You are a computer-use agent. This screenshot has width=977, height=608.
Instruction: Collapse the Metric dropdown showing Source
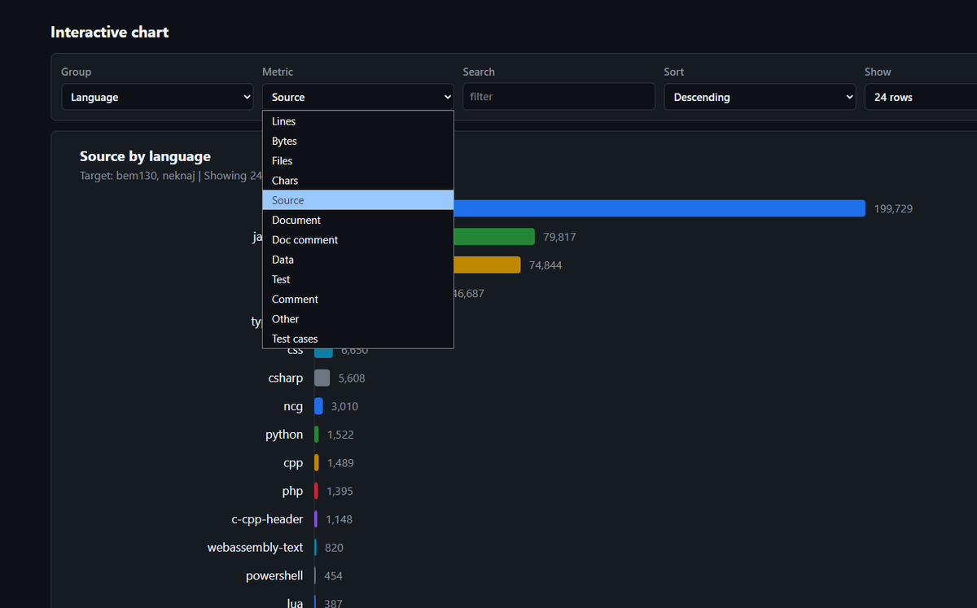358,97
